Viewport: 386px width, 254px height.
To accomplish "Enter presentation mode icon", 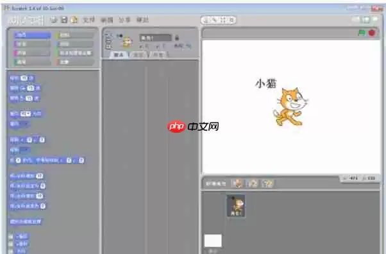I will click(375, 19).
